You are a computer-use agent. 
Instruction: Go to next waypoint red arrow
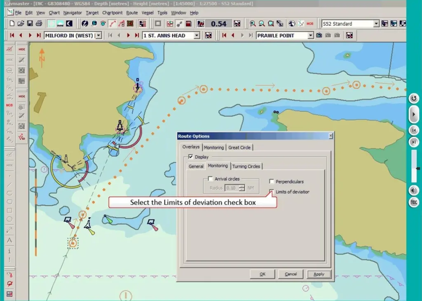click(128, 35)
